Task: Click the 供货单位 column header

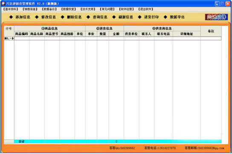Action: coord(131,34)
